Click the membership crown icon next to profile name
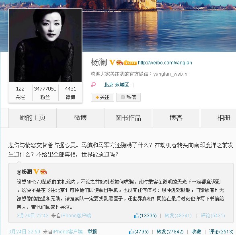 (119, 62)
